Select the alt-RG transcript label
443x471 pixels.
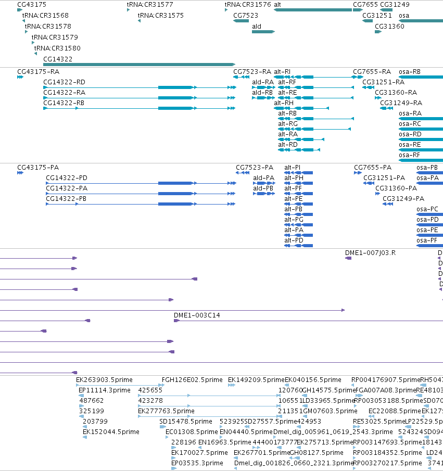pyautogui.click(x=288, y=124)
